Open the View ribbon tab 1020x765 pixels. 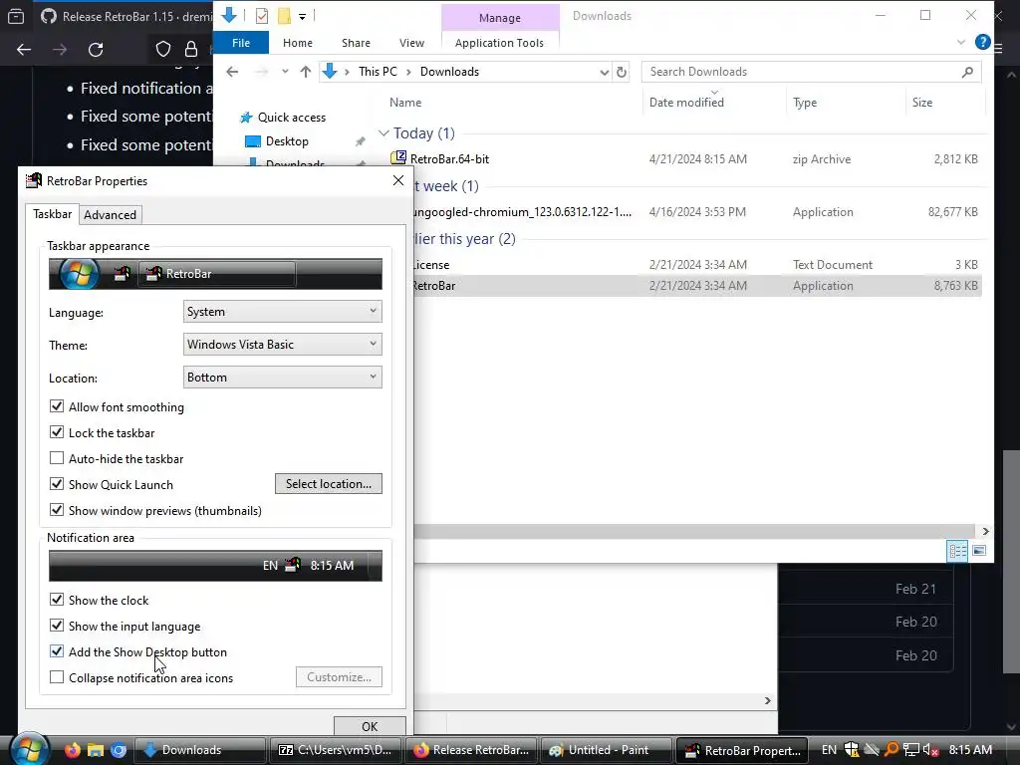point(411,43)
